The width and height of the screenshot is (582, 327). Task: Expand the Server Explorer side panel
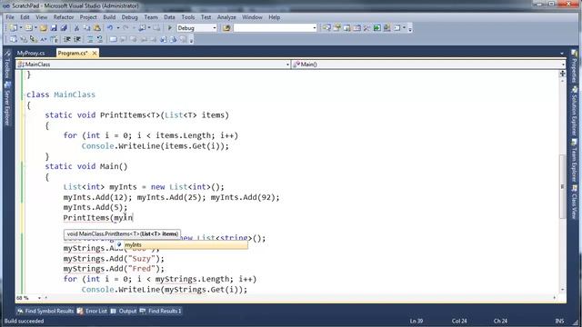[x=7, y=103]
